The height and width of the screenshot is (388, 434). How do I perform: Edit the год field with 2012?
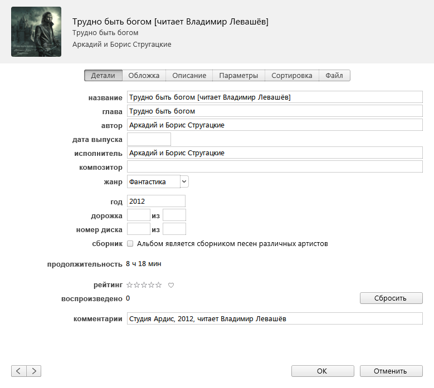(156, 201)
